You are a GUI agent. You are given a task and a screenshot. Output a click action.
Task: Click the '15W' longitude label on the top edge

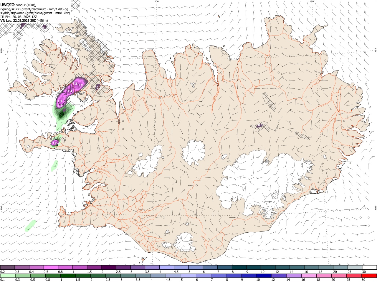(x=312, y=1)
